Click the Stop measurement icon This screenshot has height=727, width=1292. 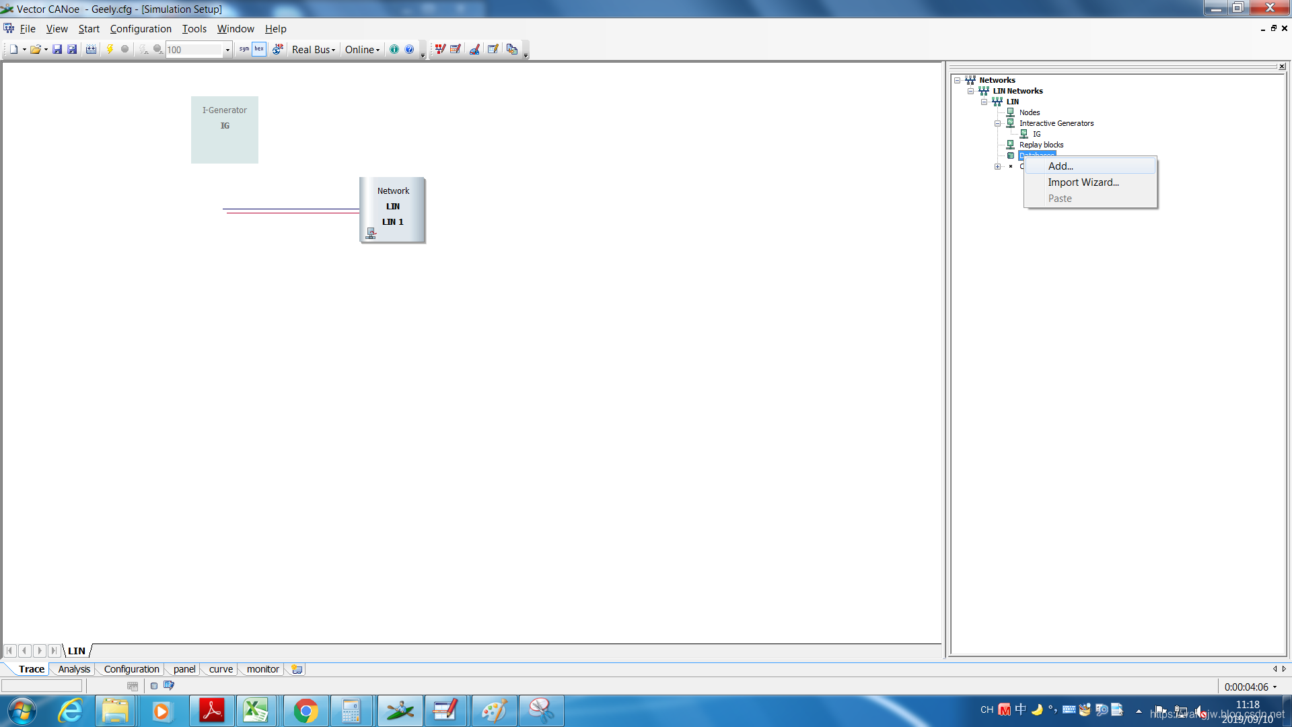124,49
